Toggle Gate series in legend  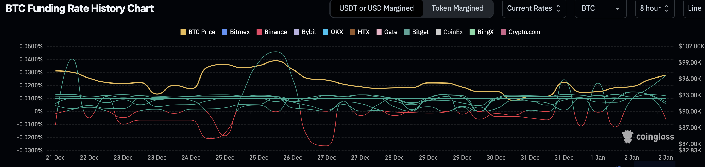tap(387, 32)
